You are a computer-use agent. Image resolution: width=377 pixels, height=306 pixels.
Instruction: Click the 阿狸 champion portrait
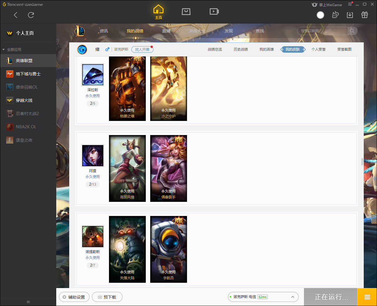pos(93,156)
